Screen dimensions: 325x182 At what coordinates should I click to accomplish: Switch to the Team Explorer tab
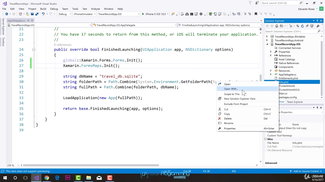pyautogui.click(x=295, y=102)
